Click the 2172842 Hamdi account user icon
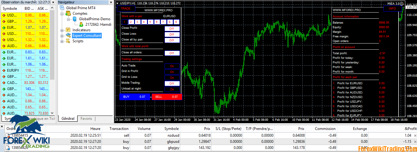The image size is (417, 152). pyautogui.click(x=81, y=25)
